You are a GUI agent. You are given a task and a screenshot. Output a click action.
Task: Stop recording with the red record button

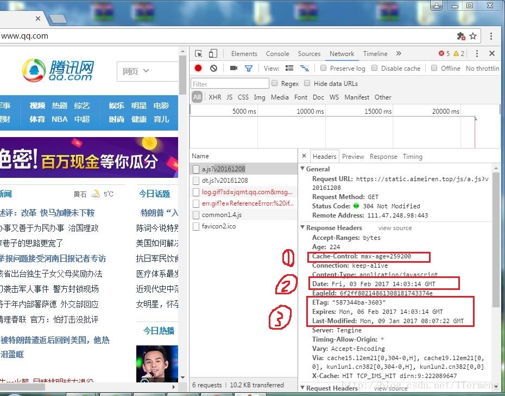pos(198,68)
